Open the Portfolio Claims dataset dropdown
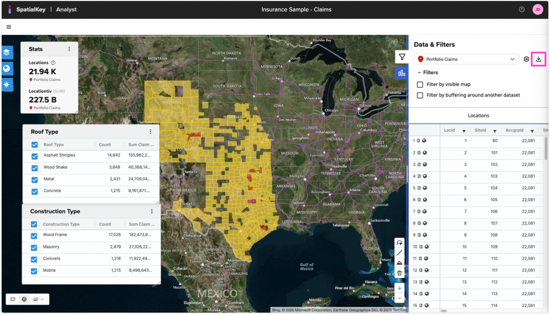Image resolution: width=550 pixels, height=315 pixels. (x=466, y=59)
